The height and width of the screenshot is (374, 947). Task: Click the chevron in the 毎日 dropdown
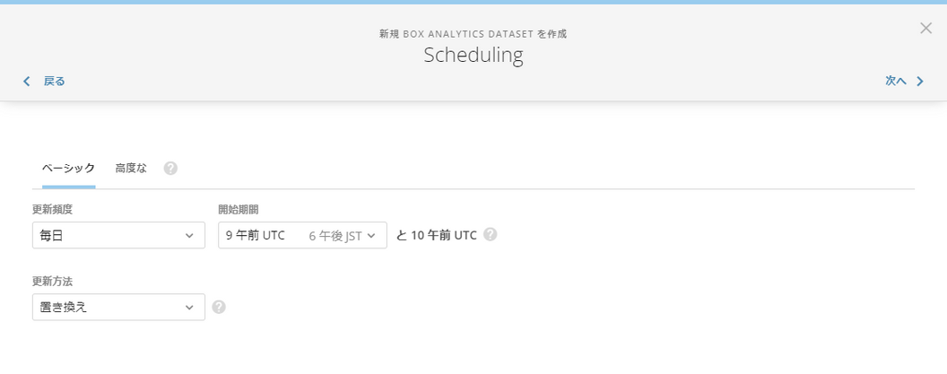(x=189, y=236)
